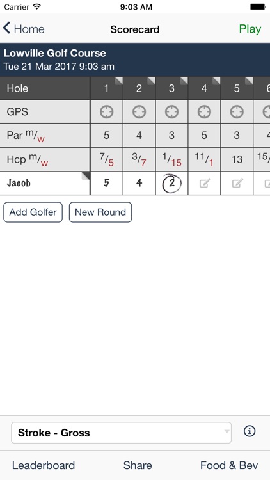Select Jacob's score of 5 on hole 1
The width and height of the screenshot is (270, 480).
click(x=107, y=183)
